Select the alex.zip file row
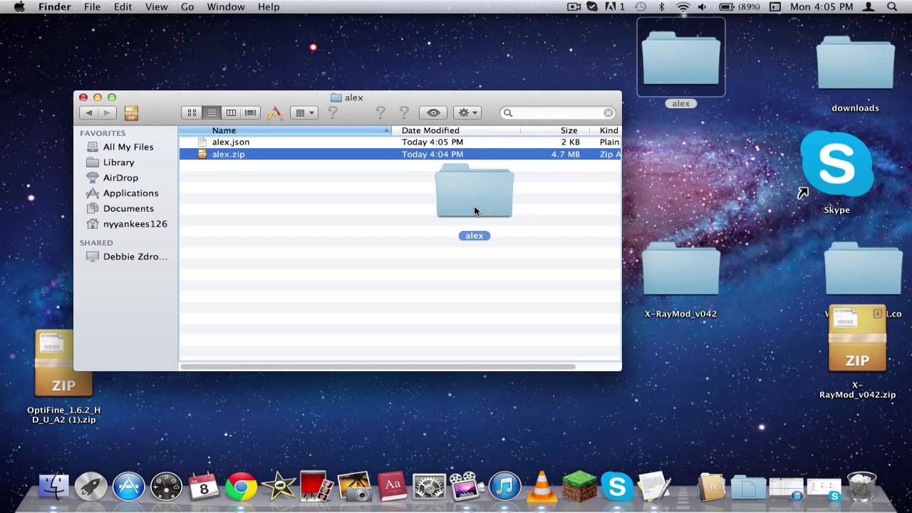912x513 pixels. pyautogui.click(x=400, y=154)
